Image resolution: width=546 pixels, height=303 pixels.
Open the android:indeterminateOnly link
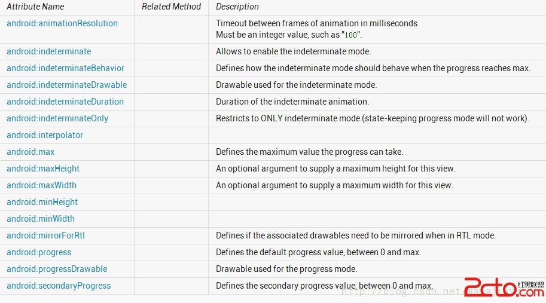tap(57, 118)
